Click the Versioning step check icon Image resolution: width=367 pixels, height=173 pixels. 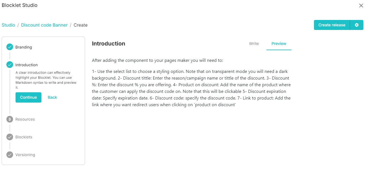(10, 155)
